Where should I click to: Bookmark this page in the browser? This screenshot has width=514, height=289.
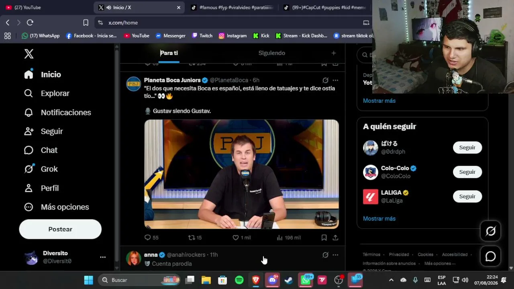(x=86, y=23)
